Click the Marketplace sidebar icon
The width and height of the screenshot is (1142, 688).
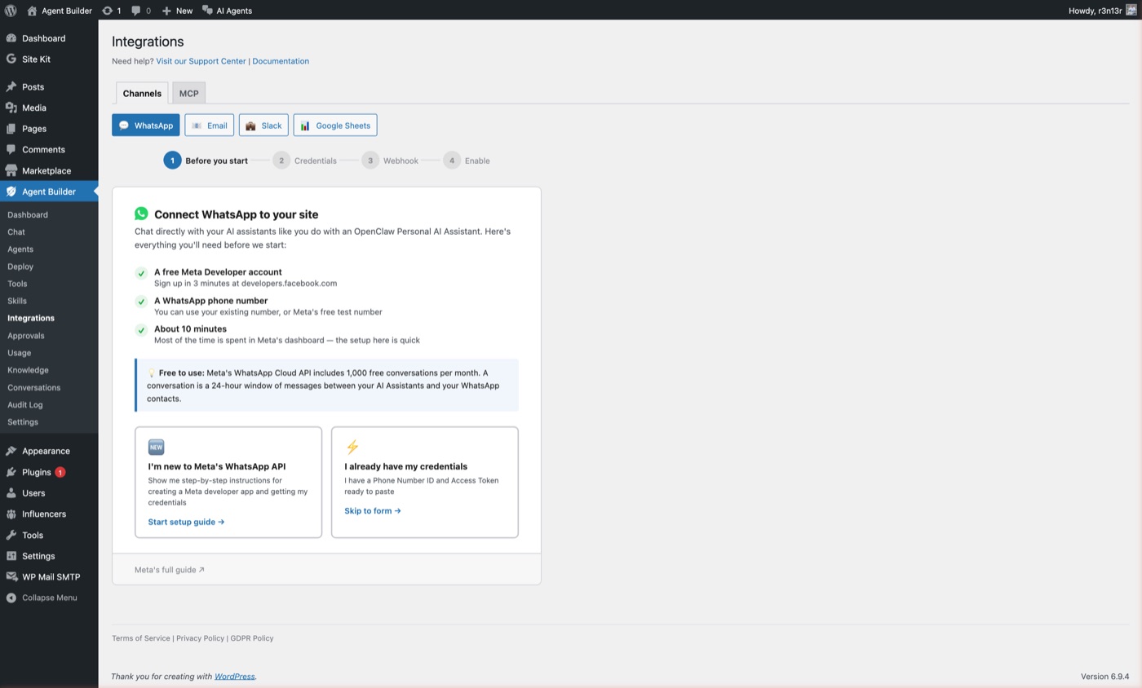point(11,171)
